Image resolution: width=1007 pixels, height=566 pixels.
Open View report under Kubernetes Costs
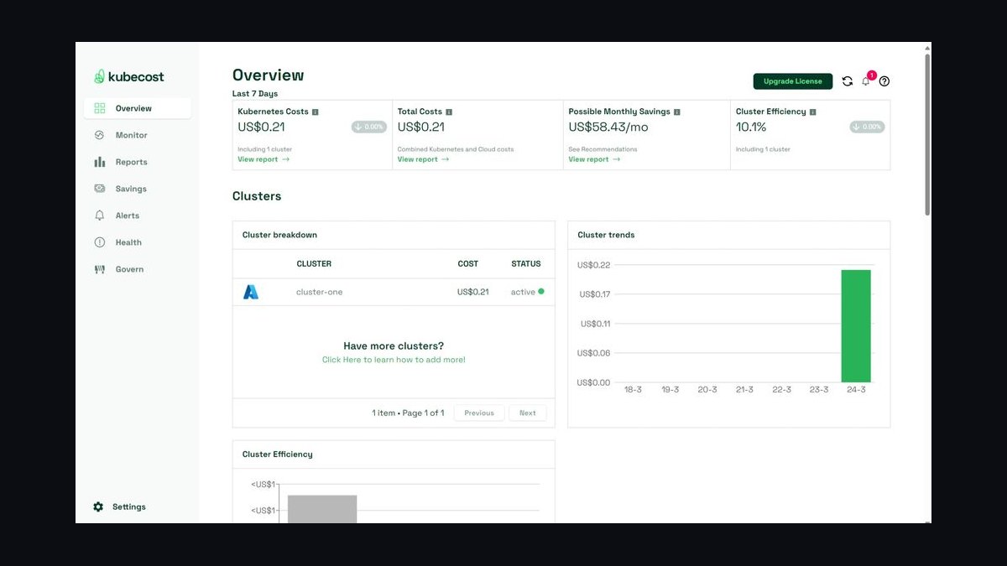click(263, 159)
